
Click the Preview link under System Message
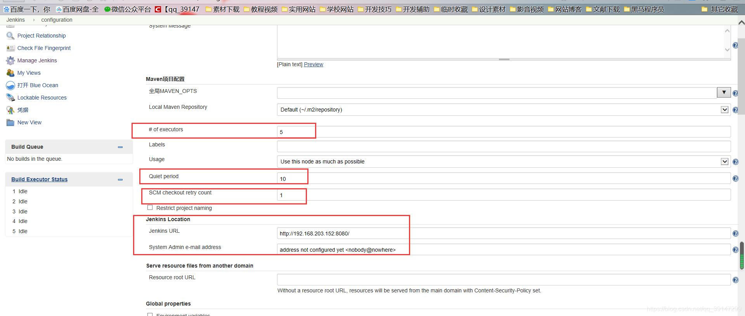coord(314,64)
